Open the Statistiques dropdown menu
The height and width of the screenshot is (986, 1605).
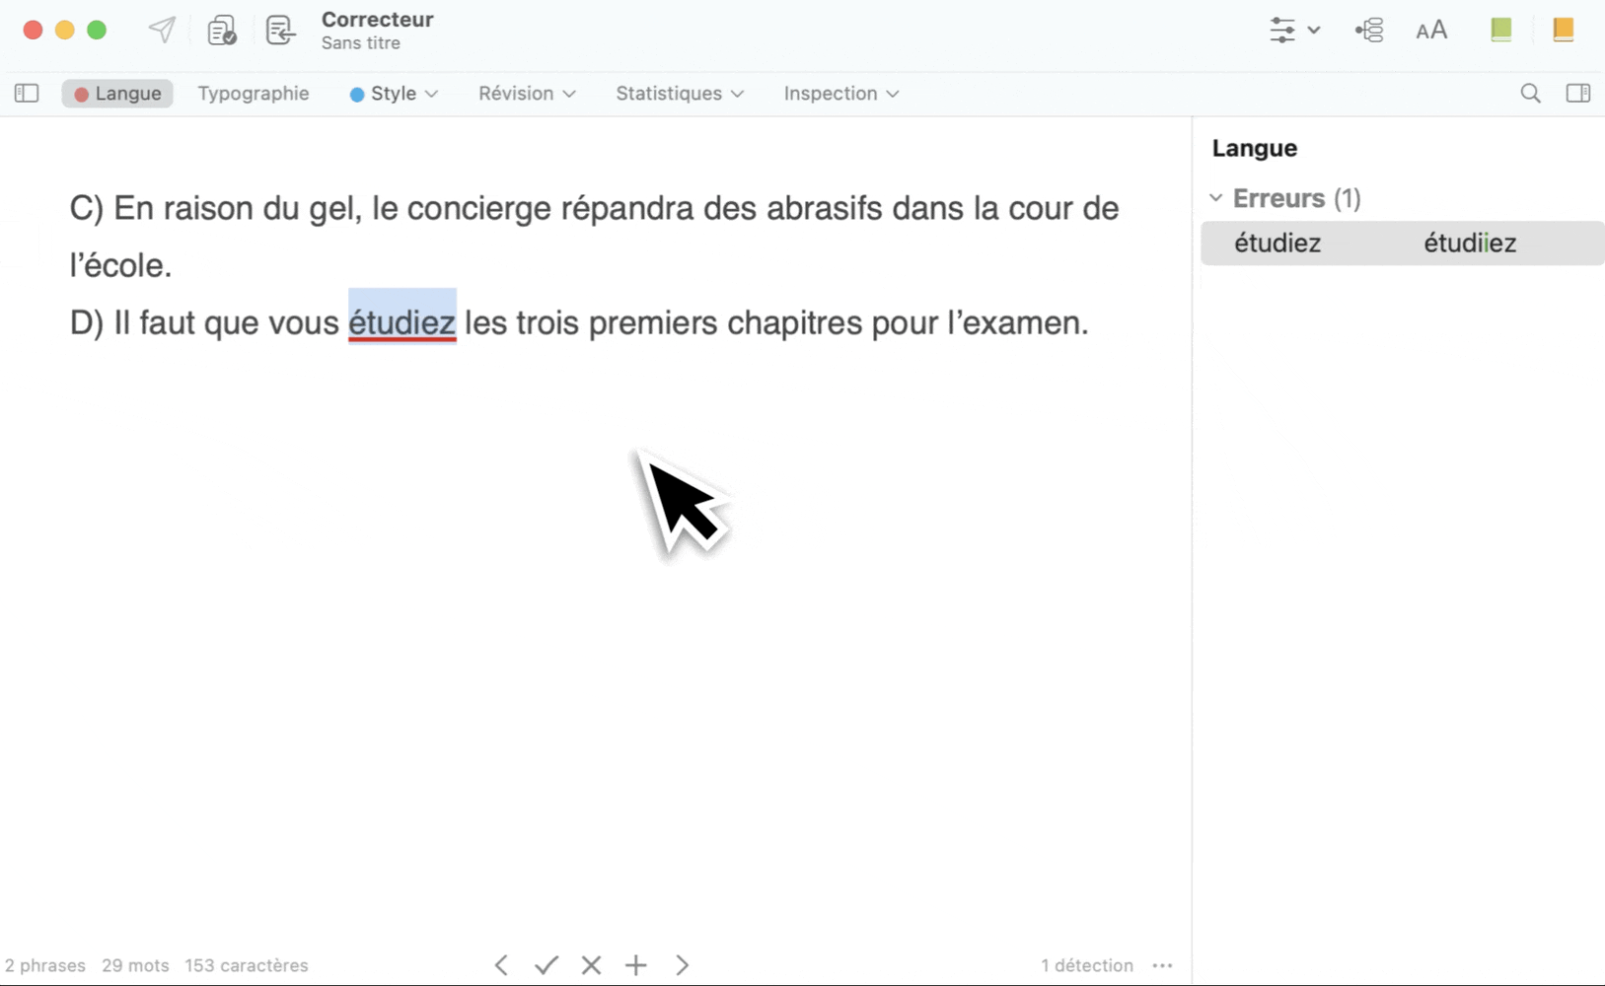click(680, 94)
